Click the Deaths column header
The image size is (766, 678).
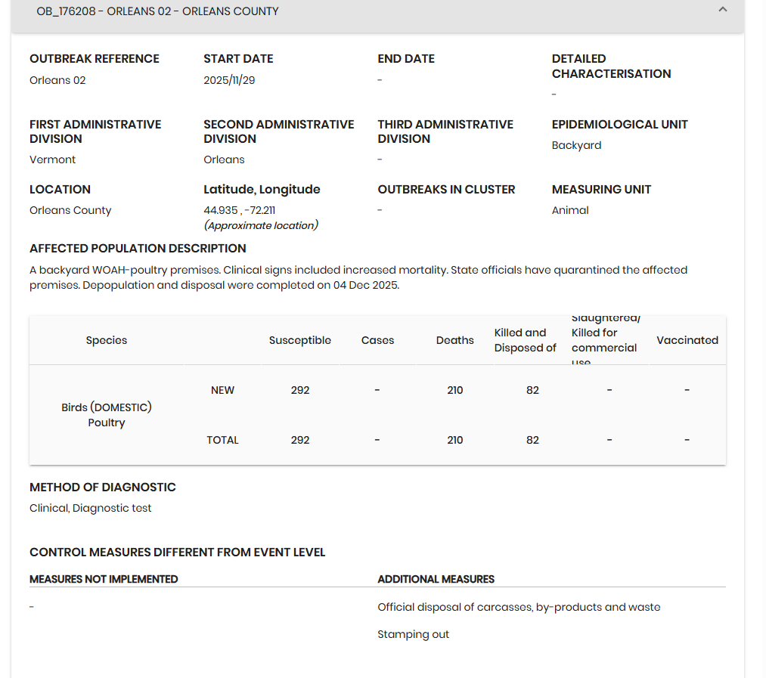click(x=454, y=340)
